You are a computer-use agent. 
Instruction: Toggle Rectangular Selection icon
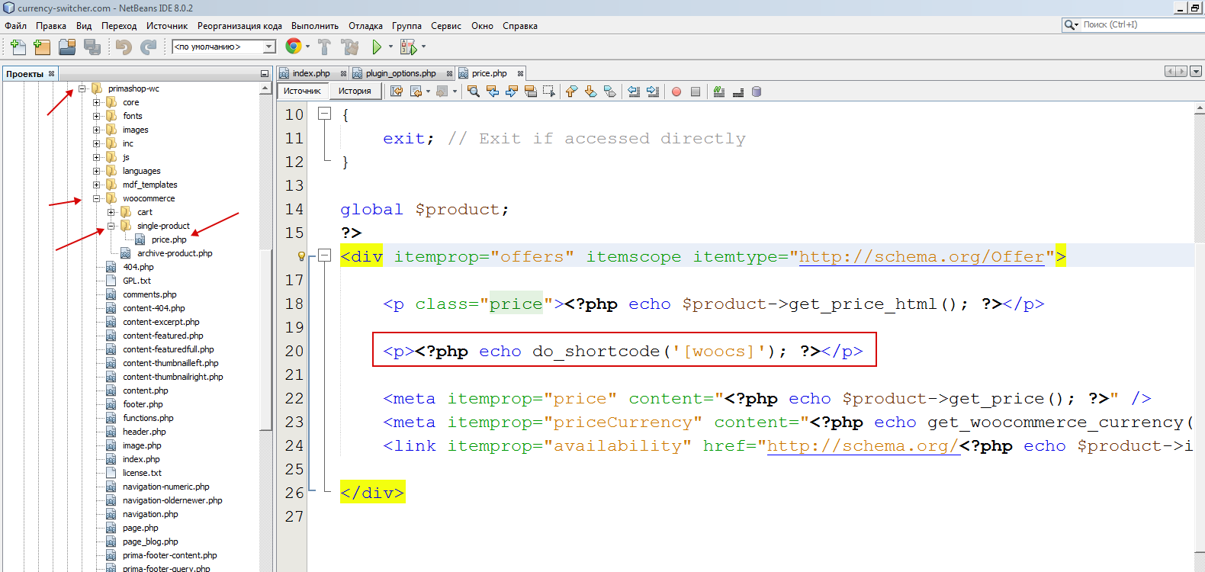click(x=549, y=92)
